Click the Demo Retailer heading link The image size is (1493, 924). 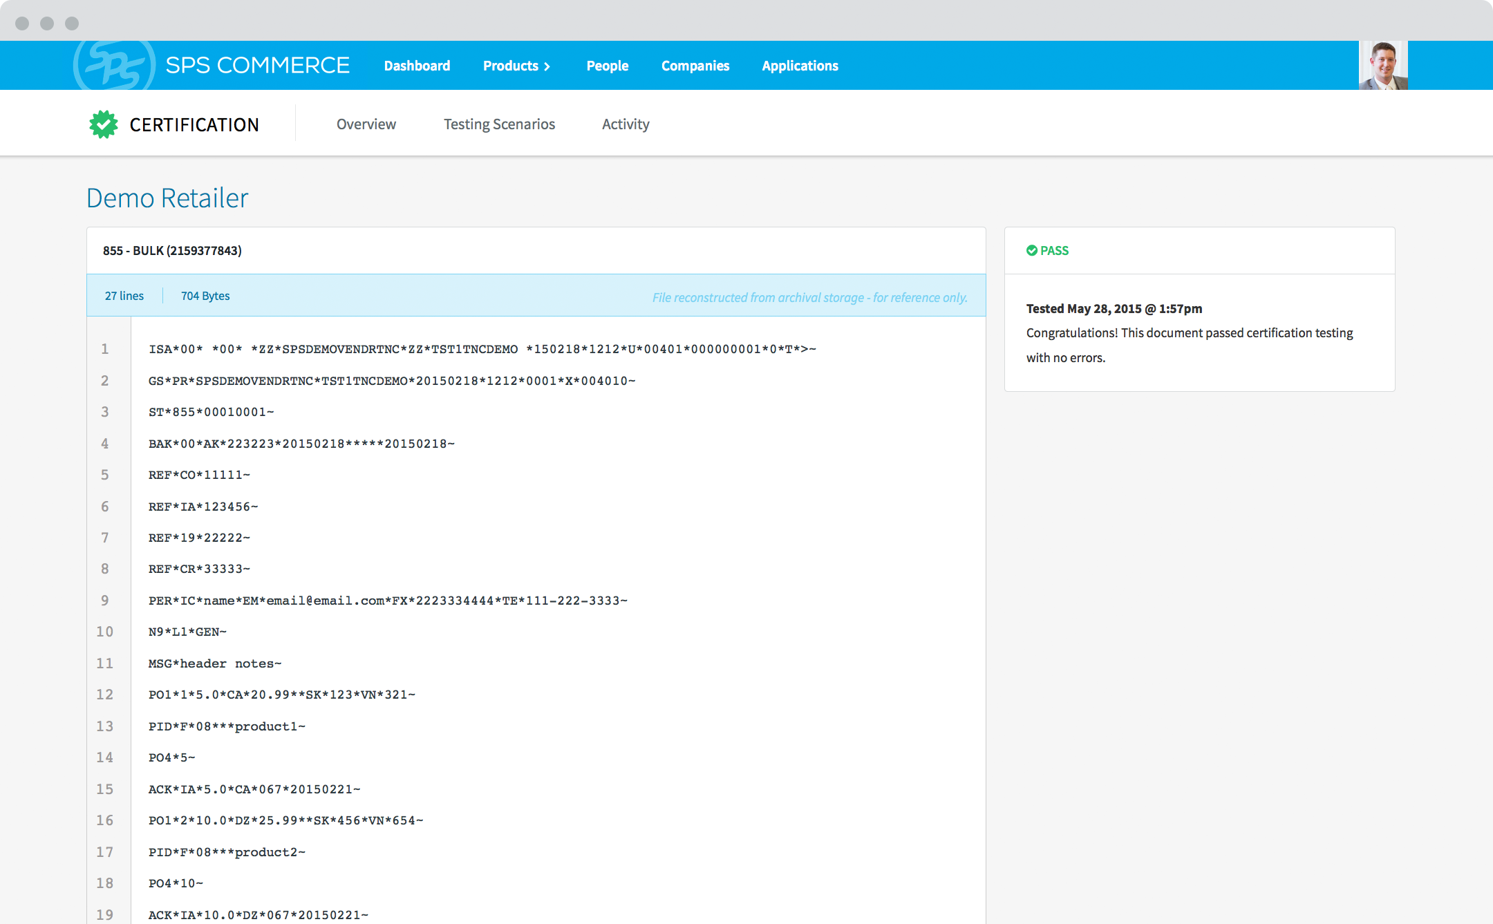(x=167, y=198)
